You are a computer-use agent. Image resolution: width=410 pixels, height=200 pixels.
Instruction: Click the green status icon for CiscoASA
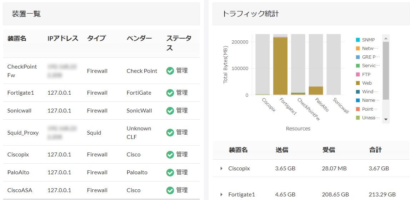tap(170, 190)
